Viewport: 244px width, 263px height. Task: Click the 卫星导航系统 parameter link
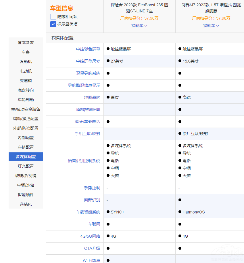click(88, 73)
